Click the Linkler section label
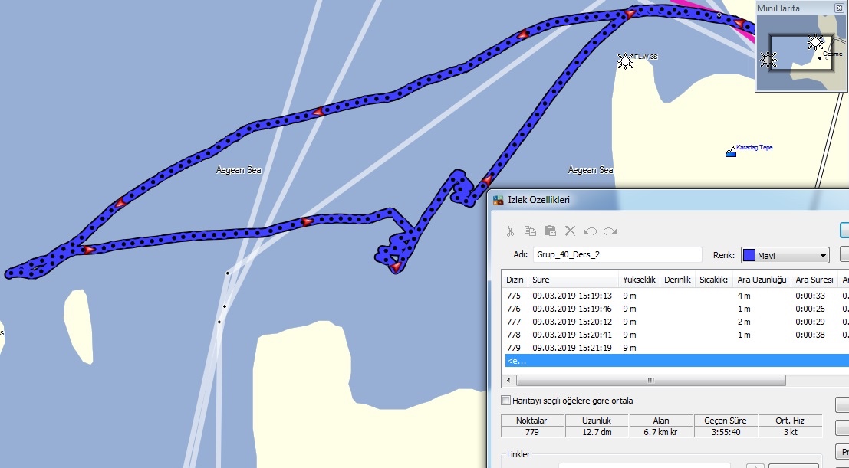 (x=518, y=454)
